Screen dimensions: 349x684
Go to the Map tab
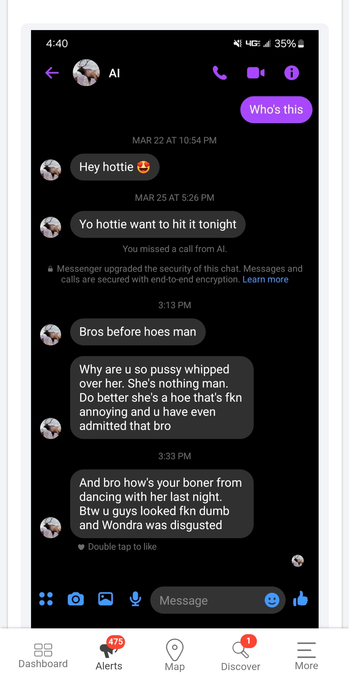175,655
